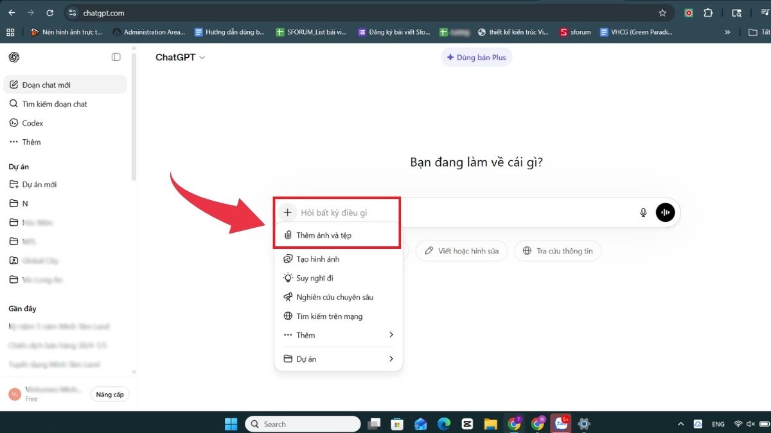The image size is (771, 433).
Task: Open Codex from the sidebar
Action: [66, 123]
